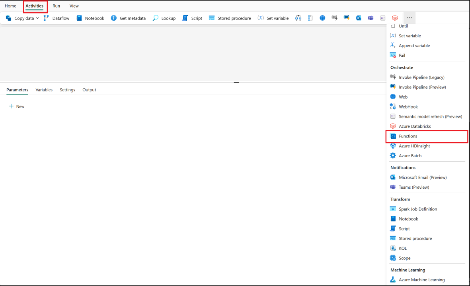Image resolution: width=470 pixels, height=286 pixels.
Task: Insert a Stored procedure activity
Action: 230,18
